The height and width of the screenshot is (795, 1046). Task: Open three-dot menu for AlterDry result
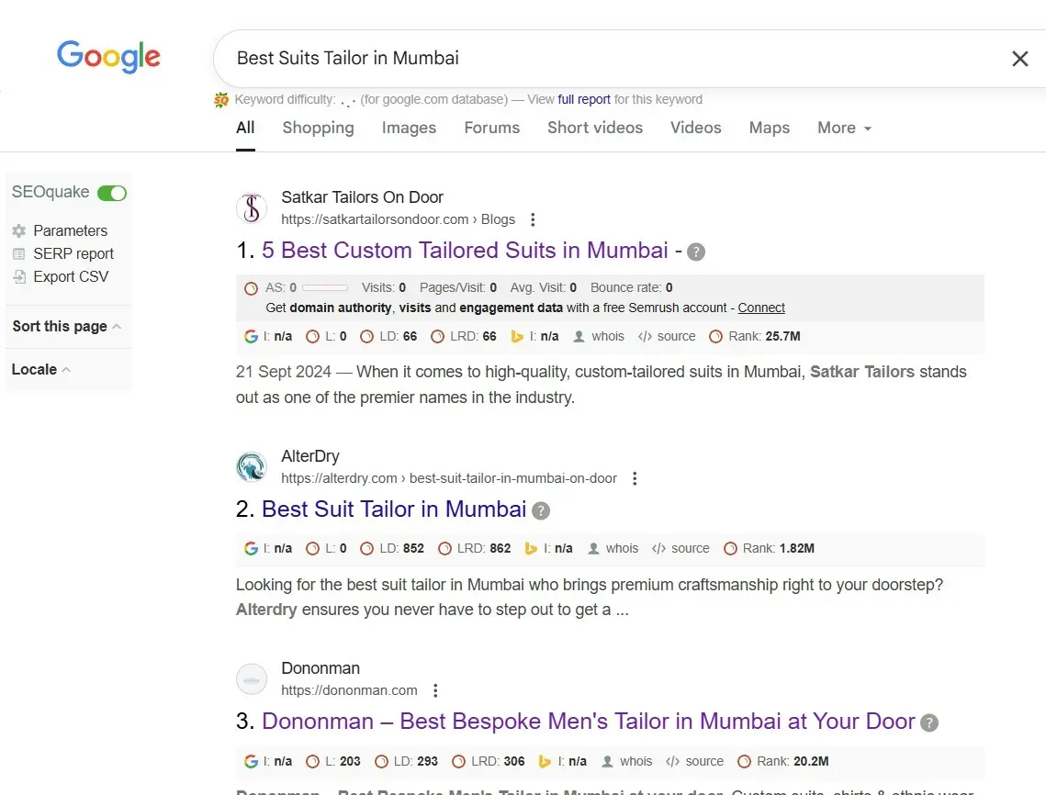tap(635, 478)
